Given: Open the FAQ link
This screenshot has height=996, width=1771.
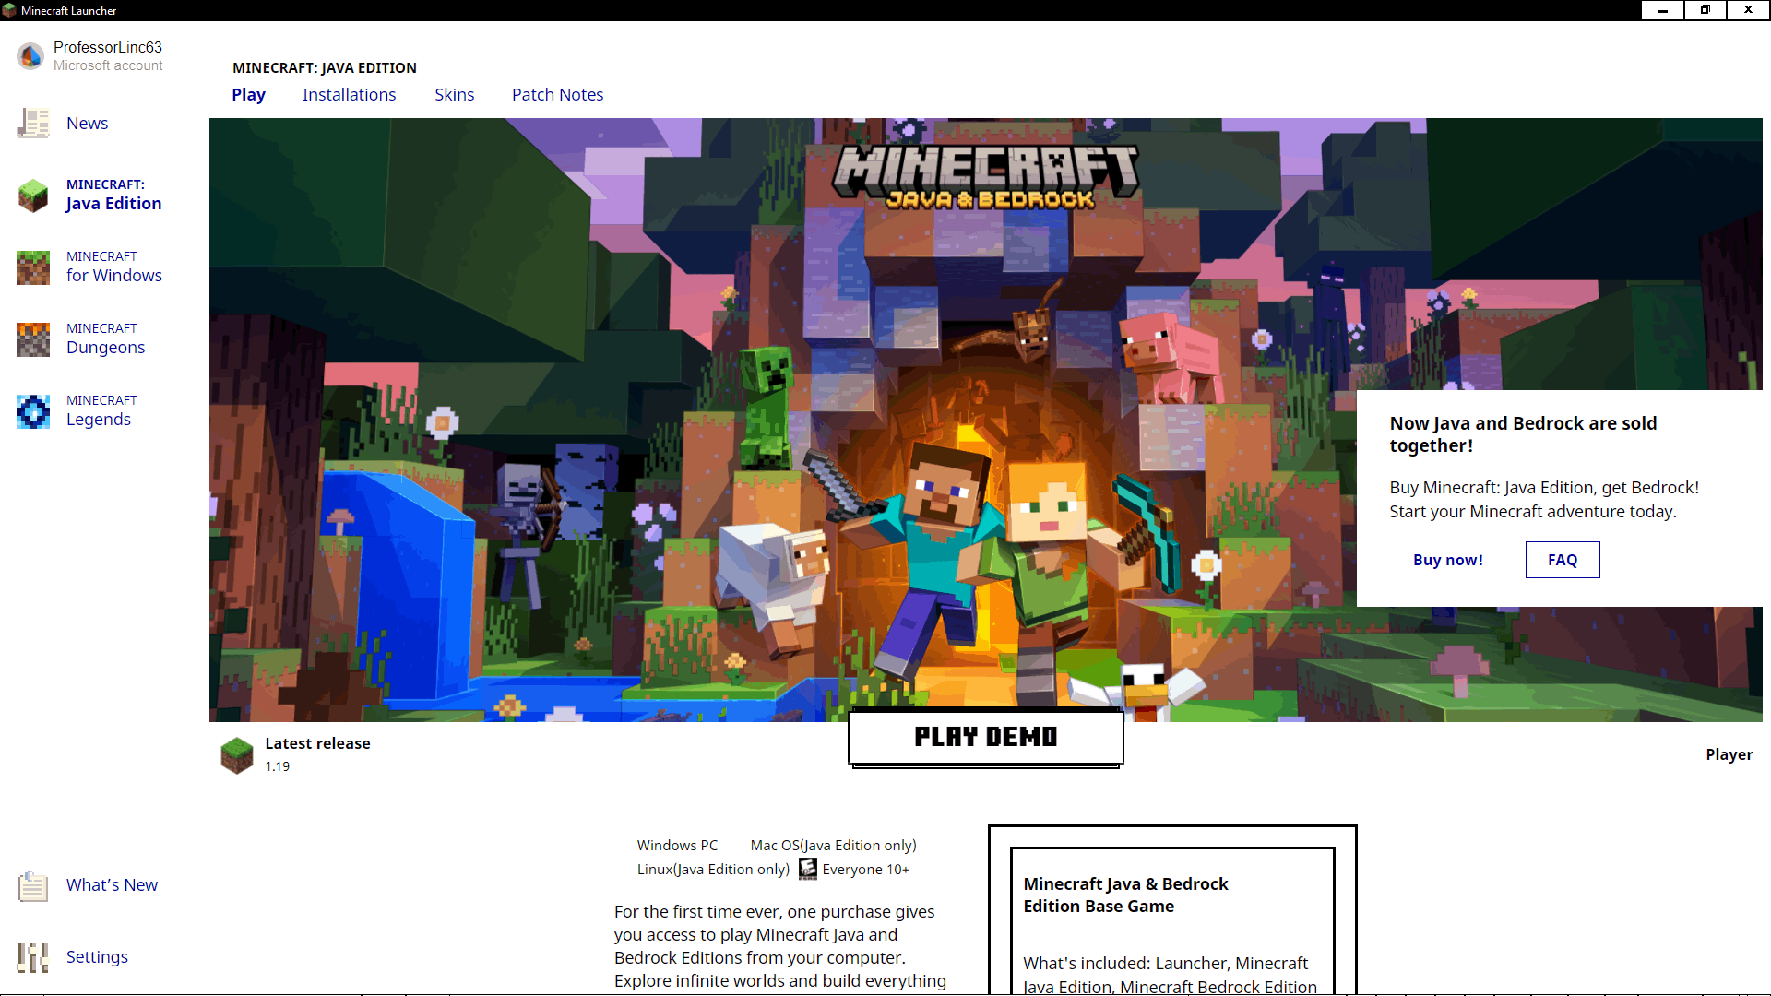Looking at the screenshot, I should [x=1562, y=560].
